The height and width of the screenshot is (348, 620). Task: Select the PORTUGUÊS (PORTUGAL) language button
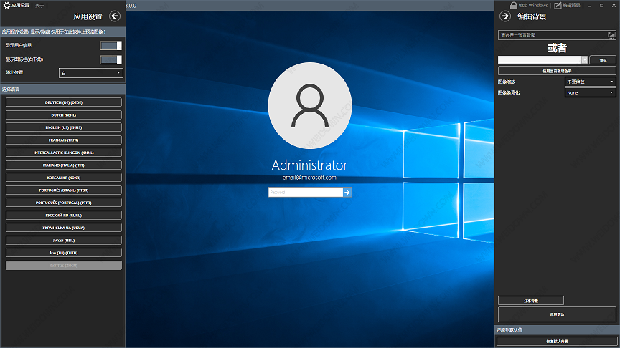64,203
